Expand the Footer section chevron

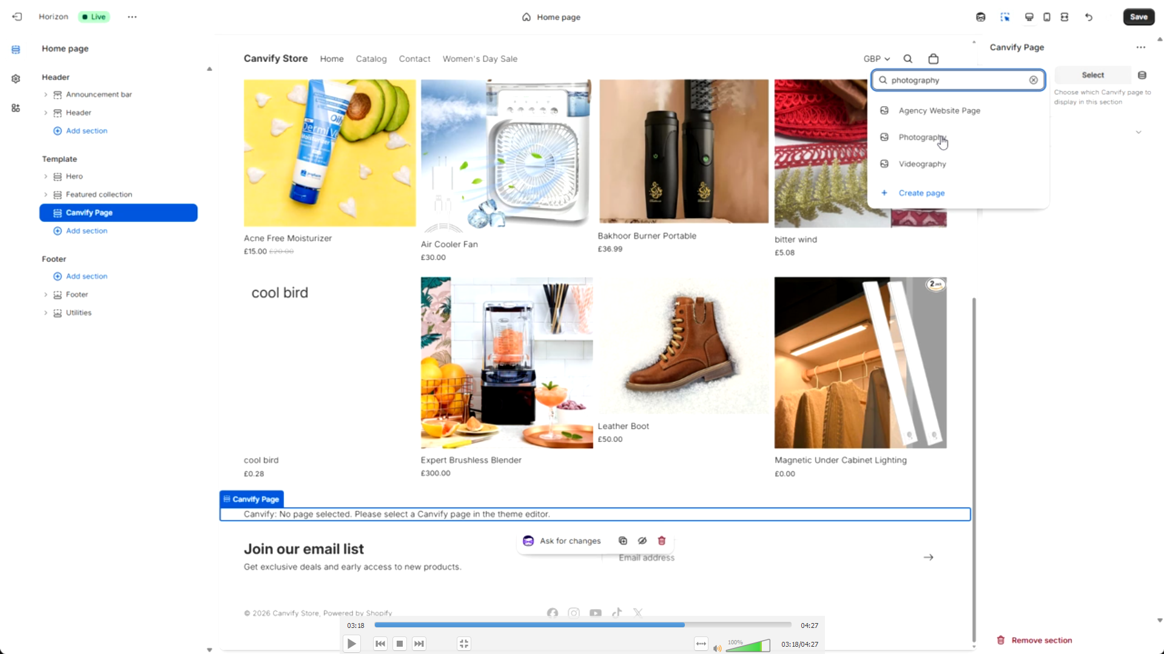pos(45,295)
